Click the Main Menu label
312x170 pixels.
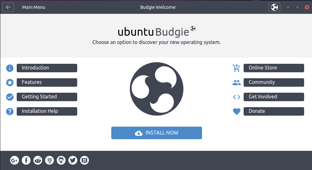click(x=34, y=7)
